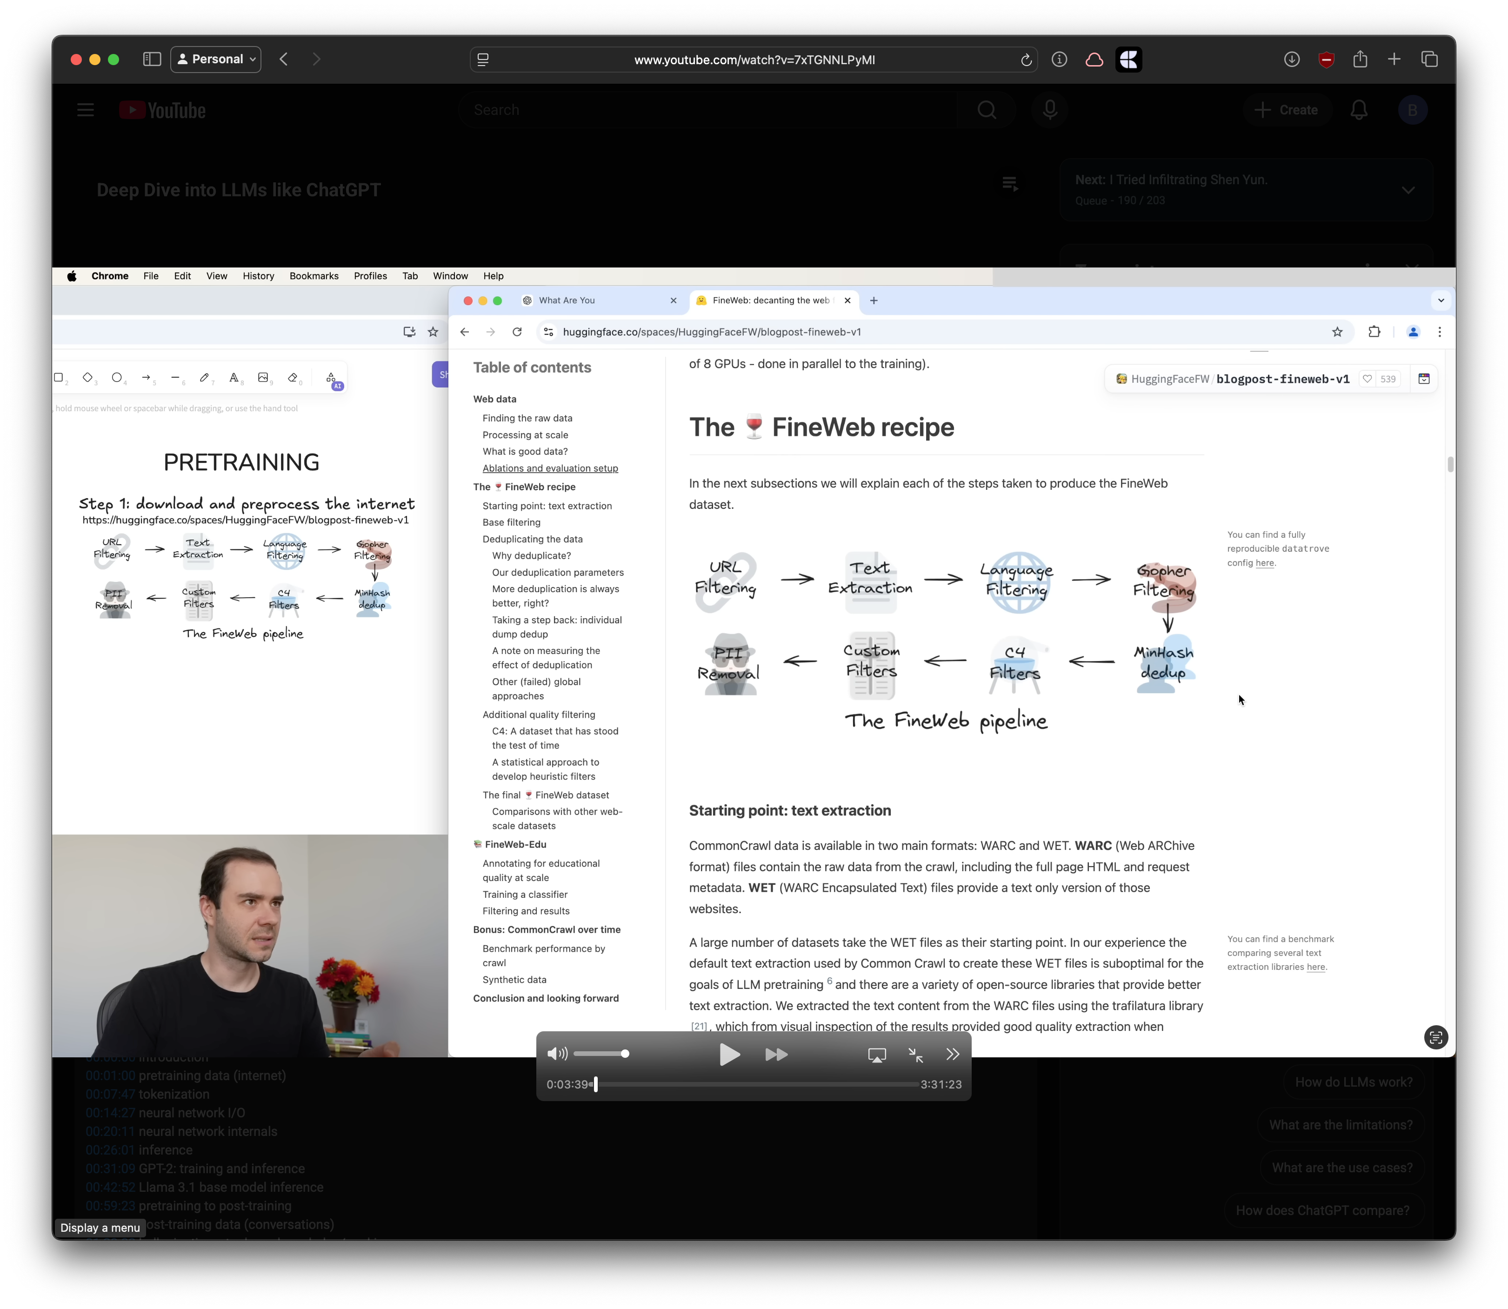
Task: Click the video volume slider
Action: tap(602, 1053)
